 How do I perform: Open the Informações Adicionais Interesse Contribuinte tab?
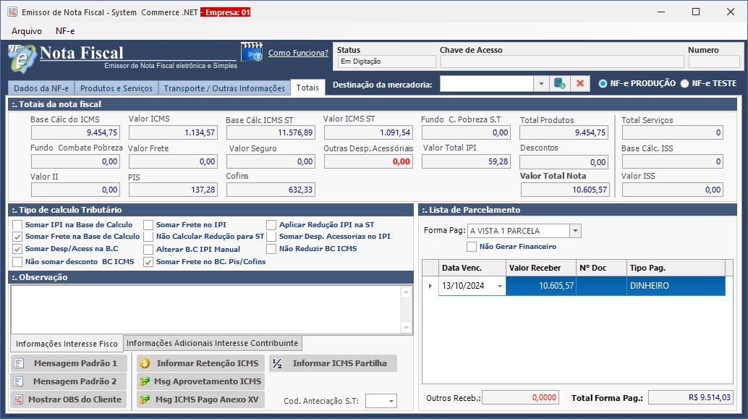[212, 343]
